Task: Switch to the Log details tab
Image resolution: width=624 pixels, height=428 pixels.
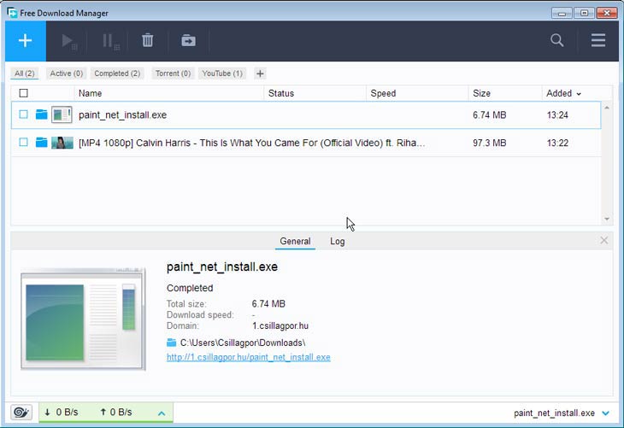Action: (x=338, y=242)
